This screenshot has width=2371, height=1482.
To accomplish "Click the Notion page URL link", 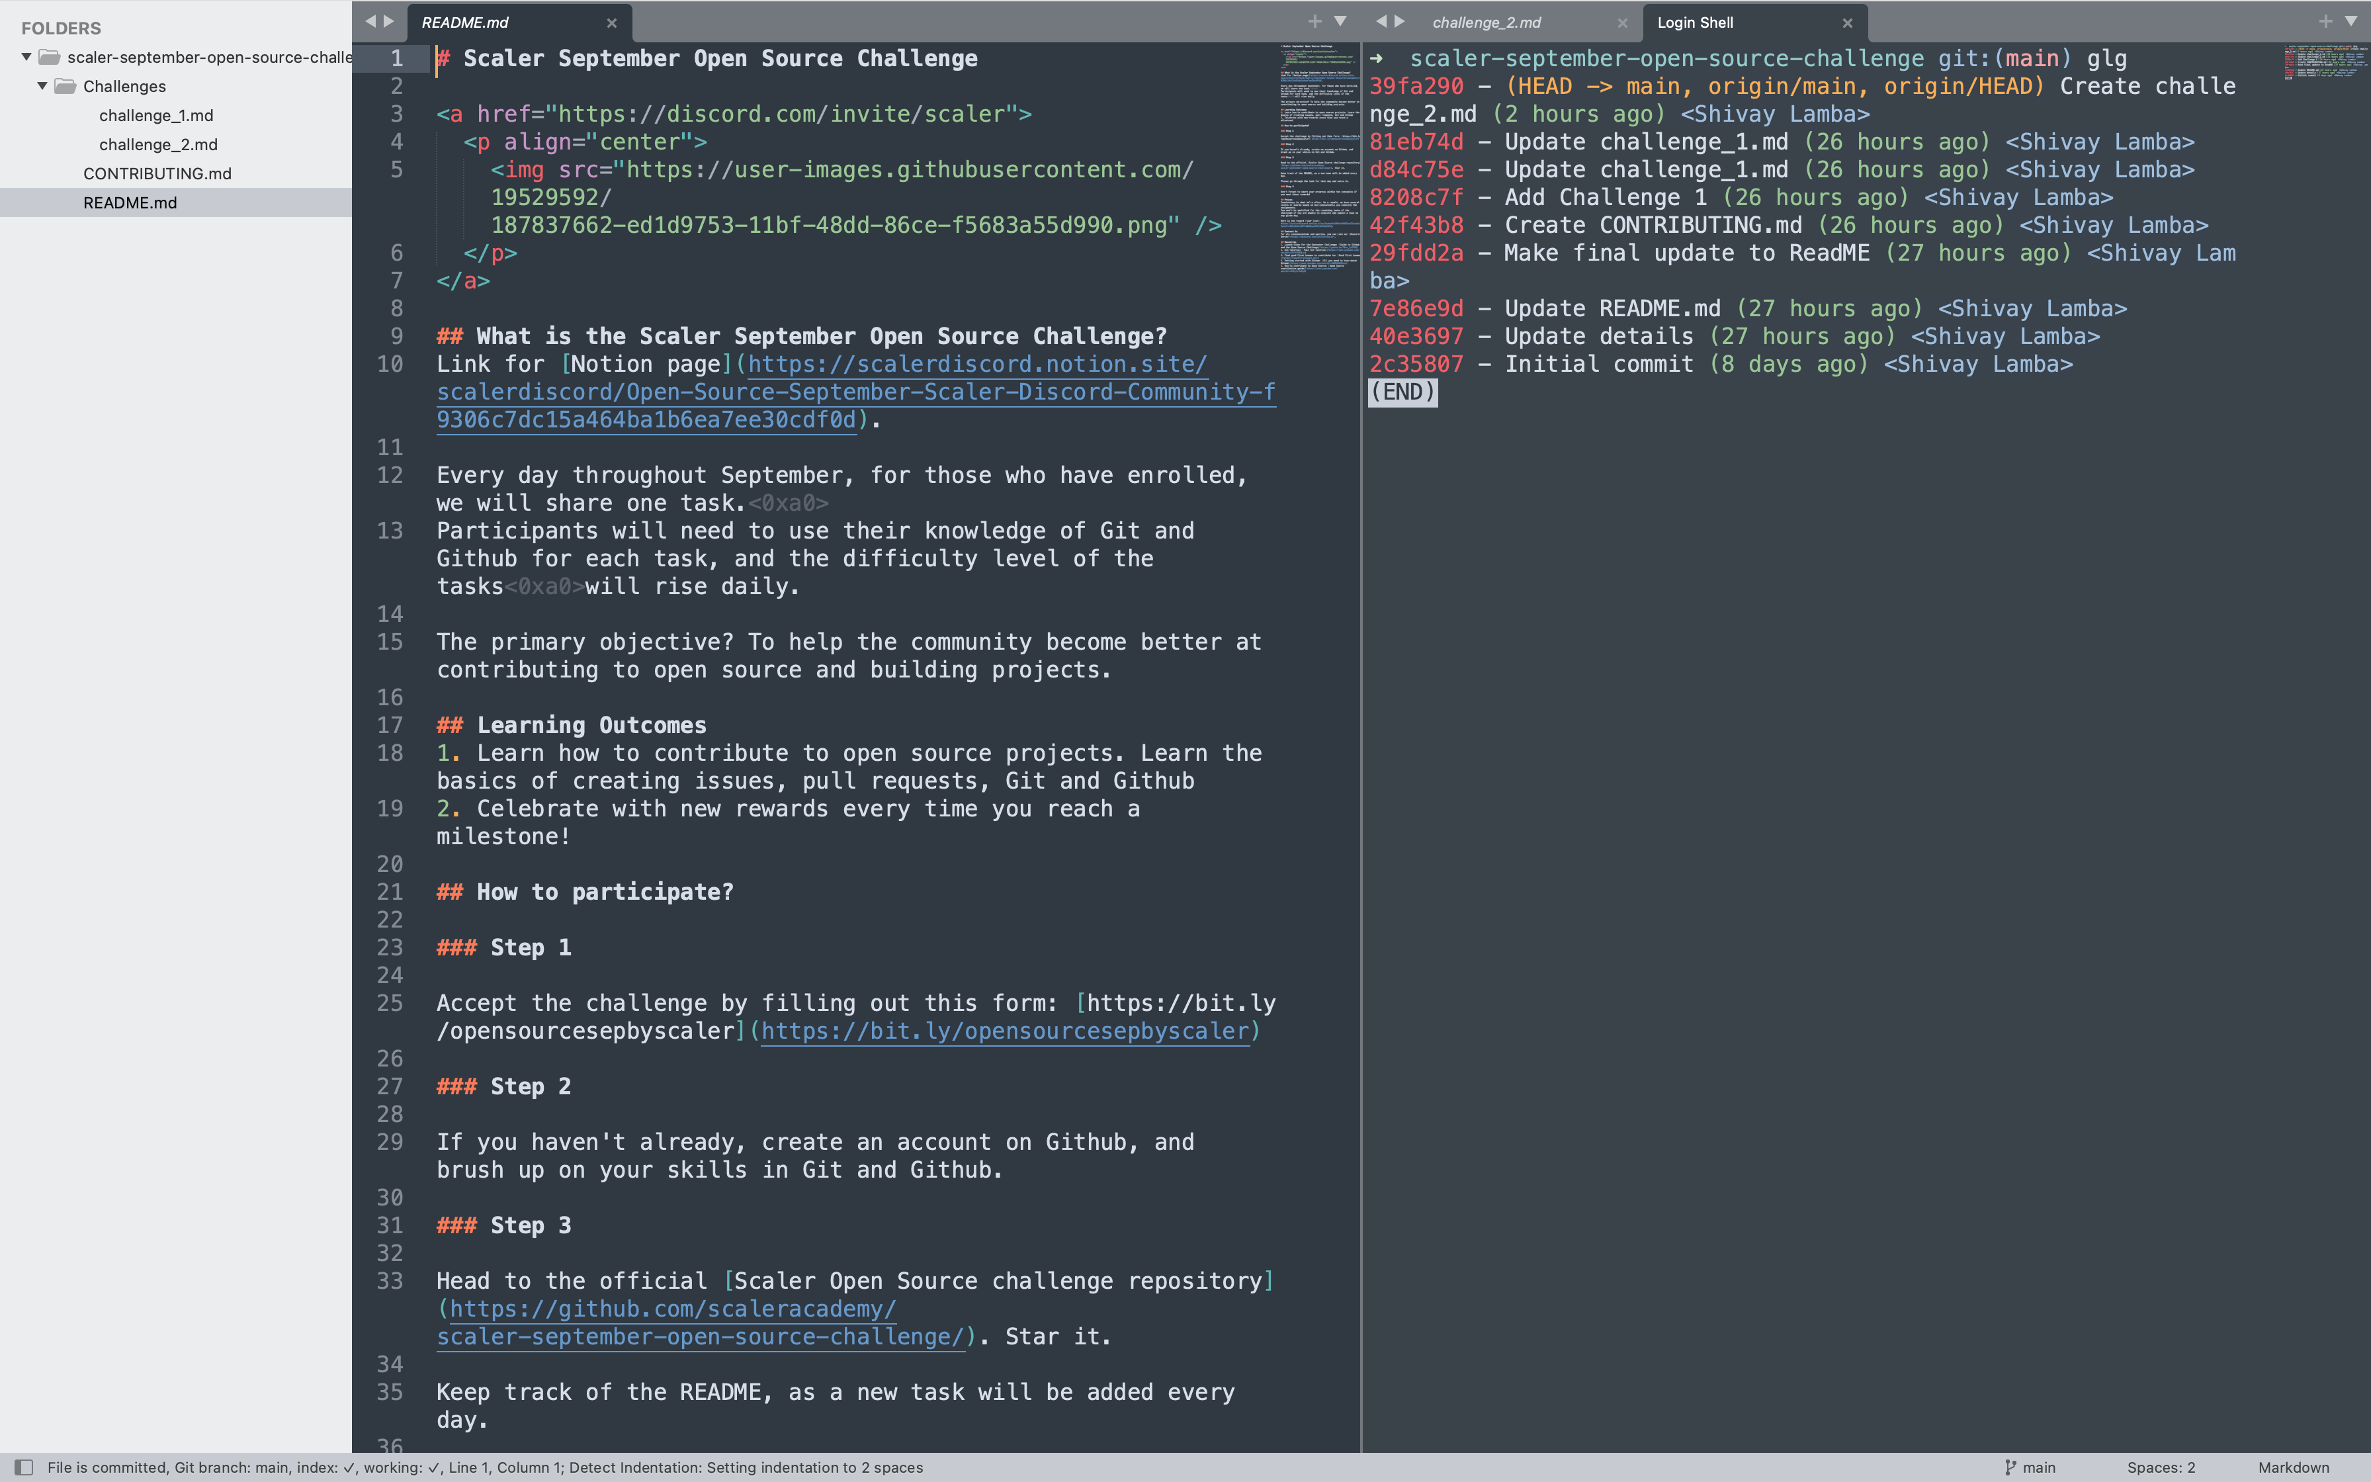I will (856, 392).
